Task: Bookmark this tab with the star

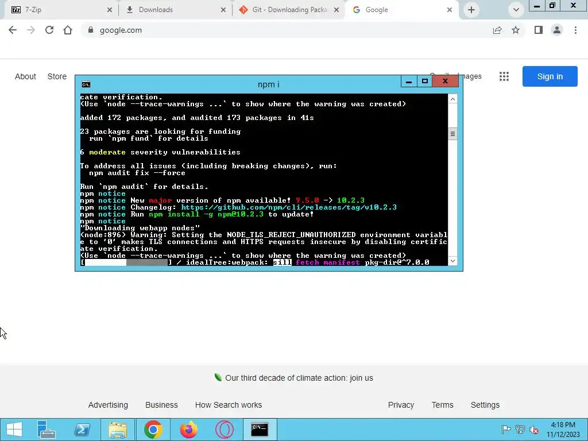Action: click(516, 30)
